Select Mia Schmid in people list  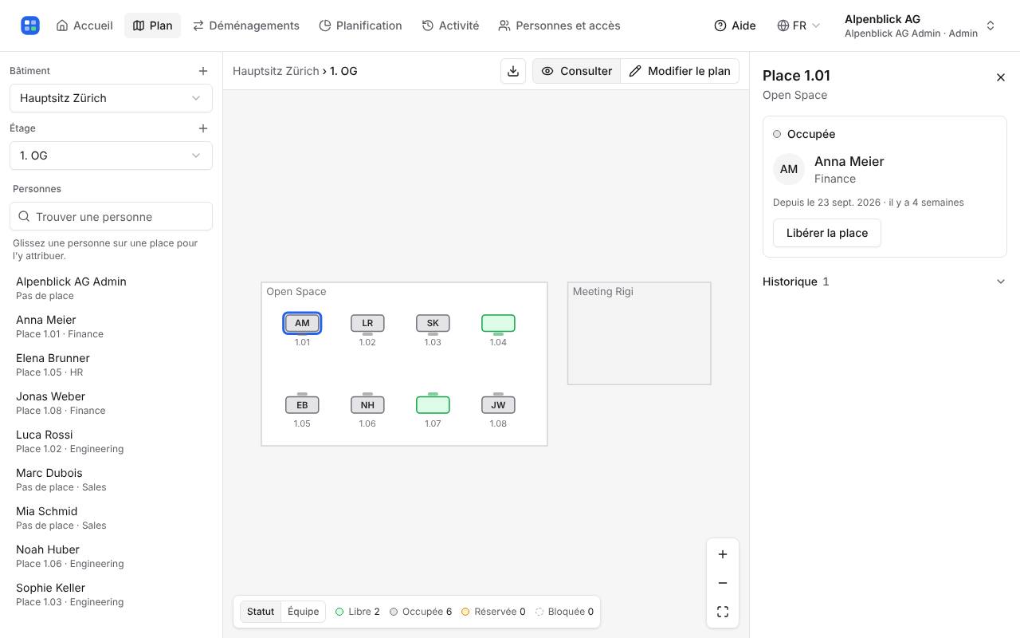click(x=111, y=518)
